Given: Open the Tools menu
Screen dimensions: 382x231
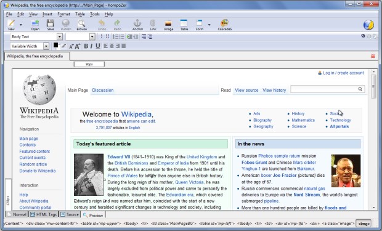Looking at the screenshot, I should pos(95,14).
